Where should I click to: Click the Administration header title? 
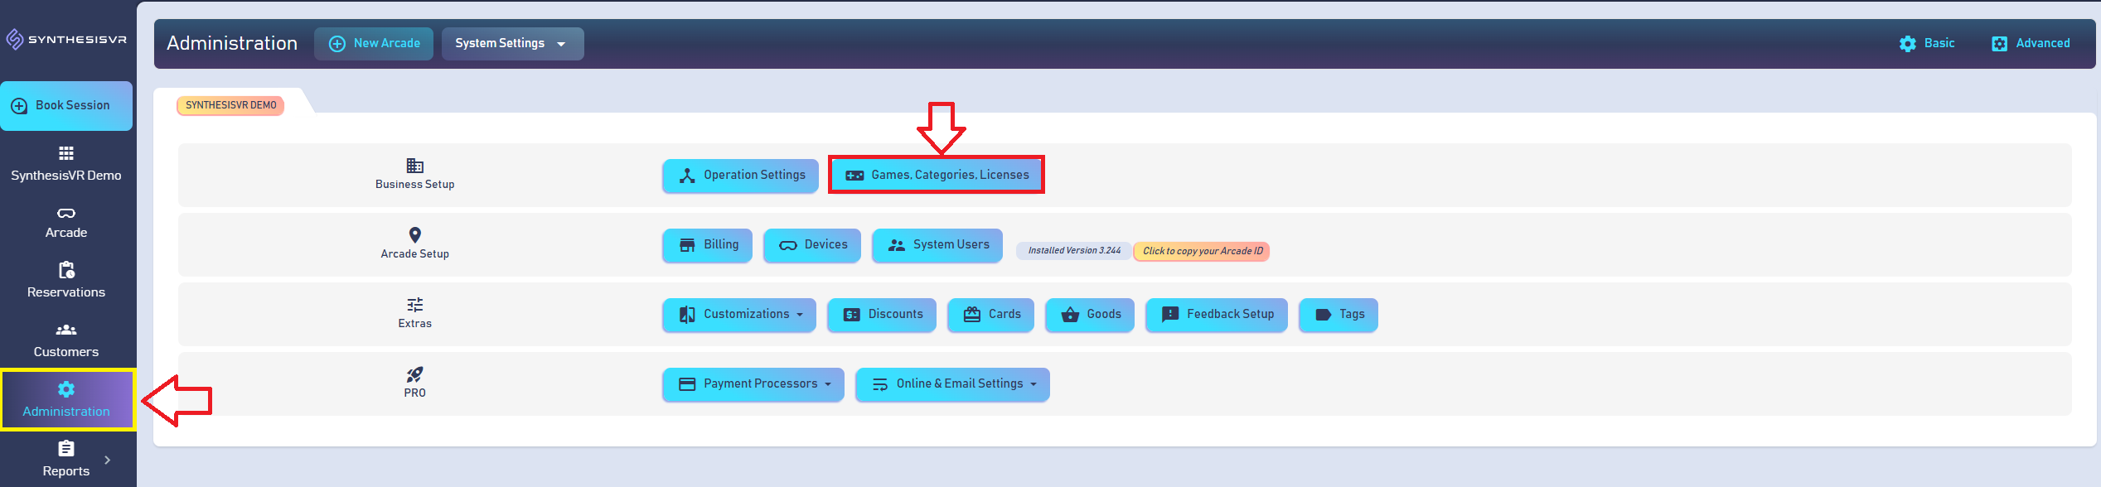pos(232,43)
